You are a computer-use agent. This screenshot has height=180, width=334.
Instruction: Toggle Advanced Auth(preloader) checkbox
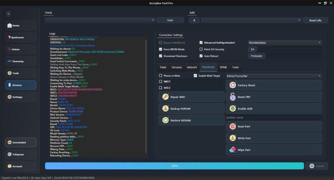coord(201,42)
